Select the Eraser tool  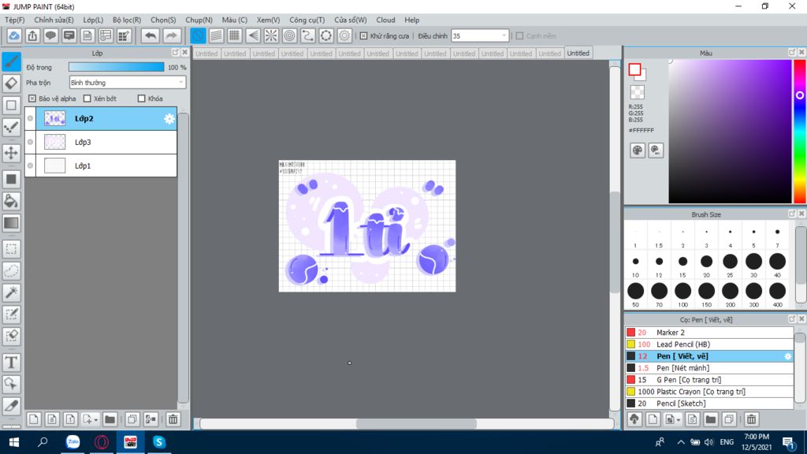11,84
